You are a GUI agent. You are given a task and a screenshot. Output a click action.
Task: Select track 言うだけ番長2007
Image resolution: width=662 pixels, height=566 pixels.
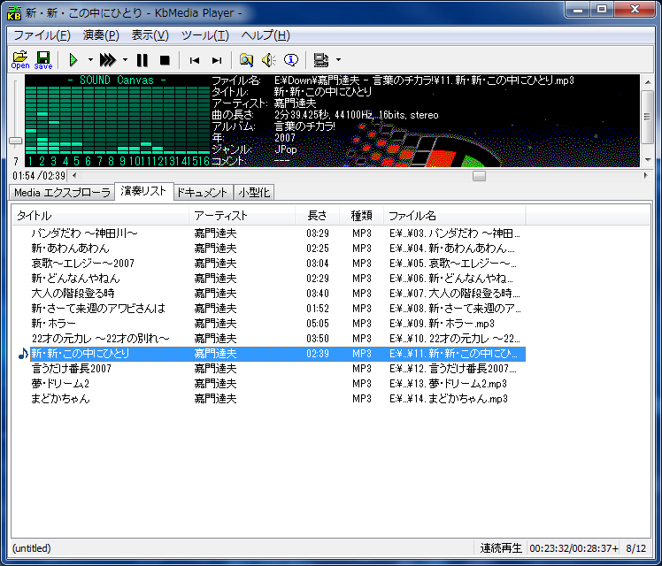tap(72, 369)
